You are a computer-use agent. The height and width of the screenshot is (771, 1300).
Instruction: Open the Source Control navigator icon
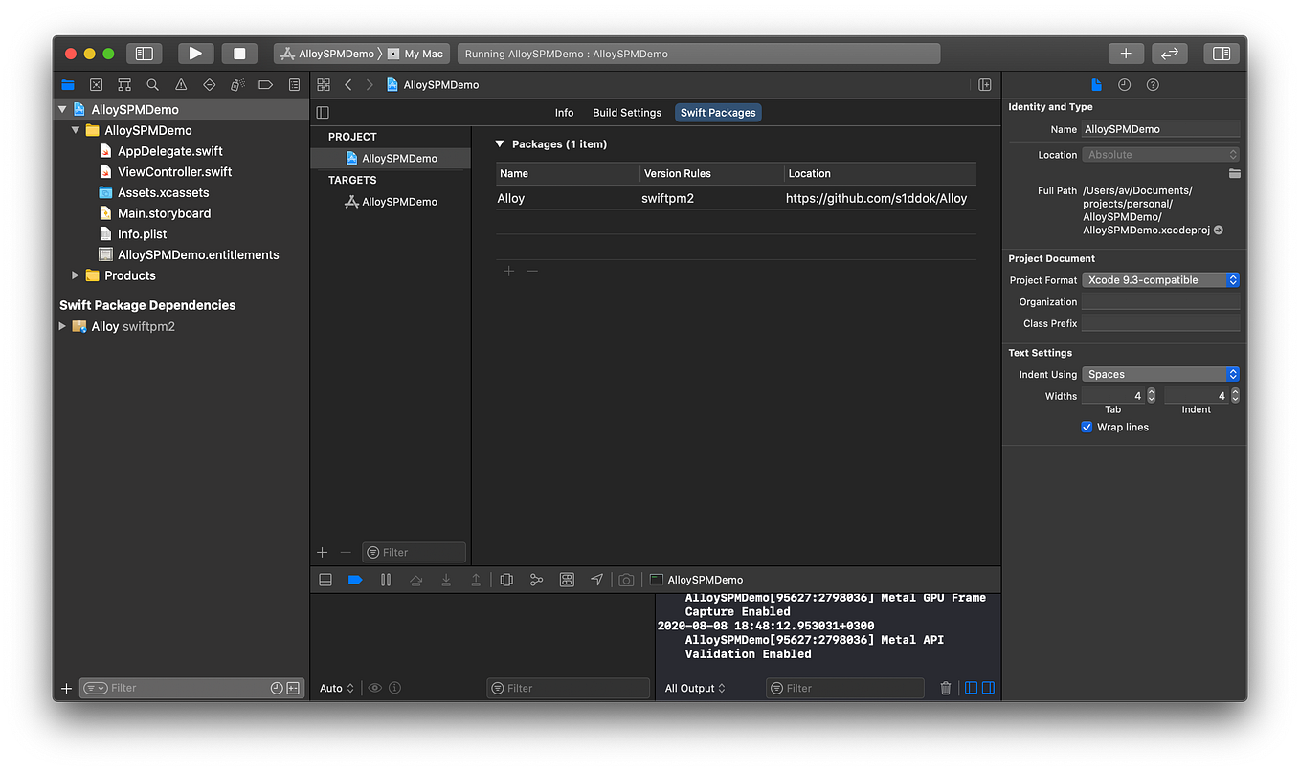(x=96, y=85)
